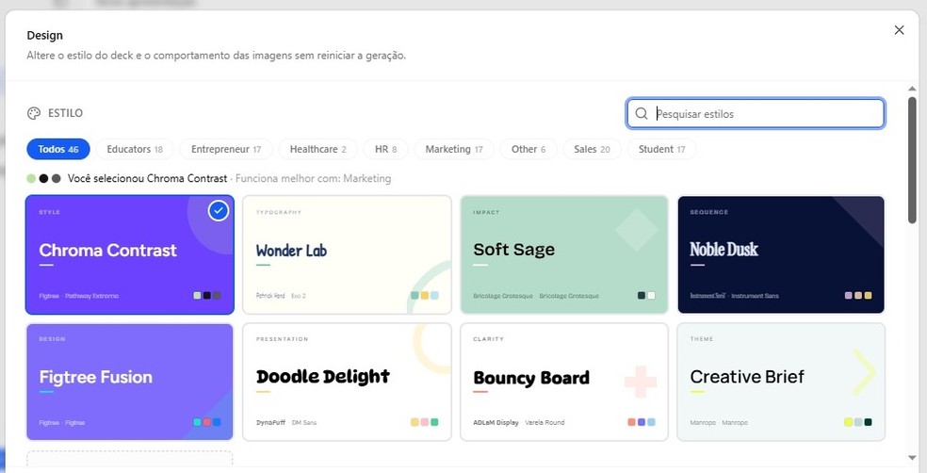Filter styles by Student
927x473 pixels.
[x=661, y=149]
